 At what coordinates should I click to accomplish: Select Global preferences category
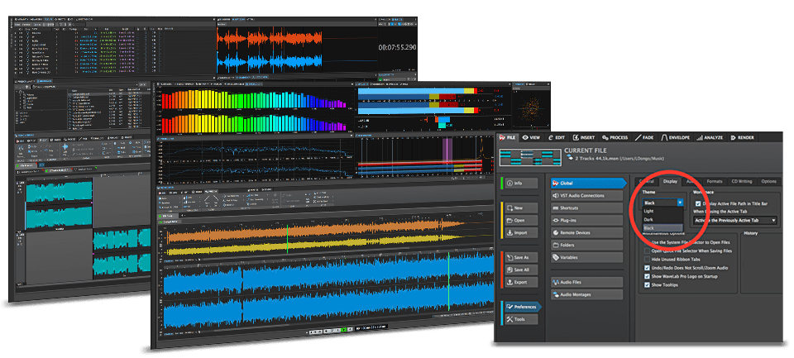pyautogui.click(x=588, y=184)
